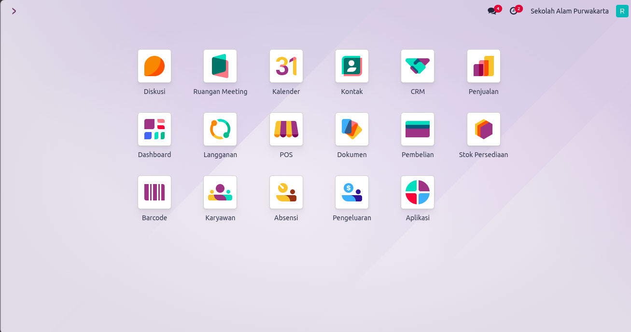Open the Dokumen app
The width and height of the screenshot is (631, 332).
[352, 129]
